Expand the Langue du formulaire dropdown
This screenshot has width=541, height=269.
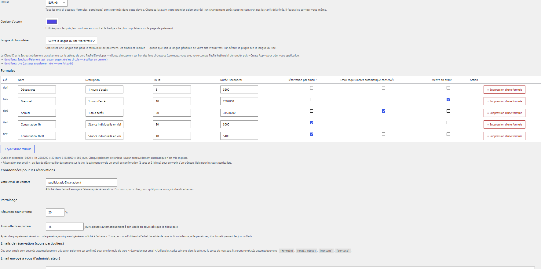[71, 41]
